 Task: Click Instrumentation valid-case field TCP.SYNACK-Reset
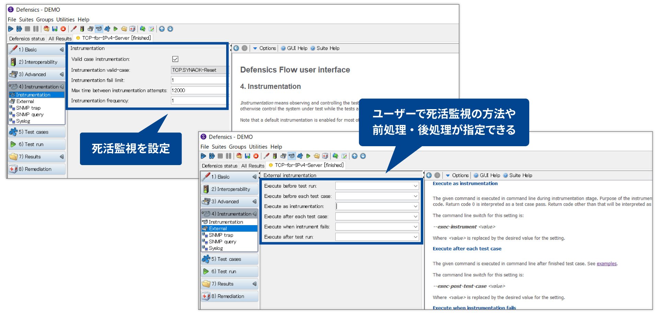[198, 70]
